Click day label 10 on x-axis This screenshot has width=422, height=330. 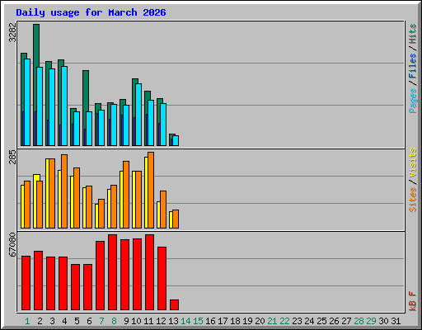point(136,321)
